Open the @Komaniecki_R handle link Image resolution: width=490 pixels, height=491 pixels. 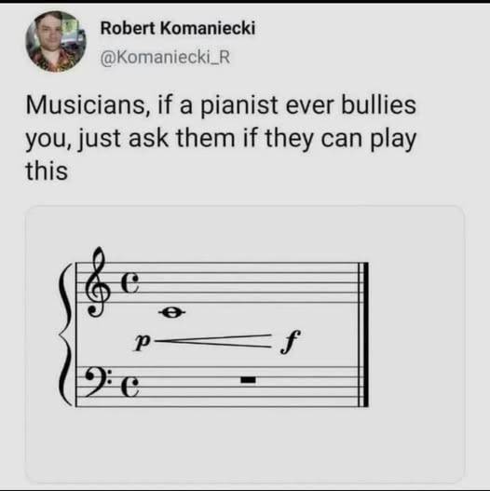pyautogui.click(x=165, y=58)
